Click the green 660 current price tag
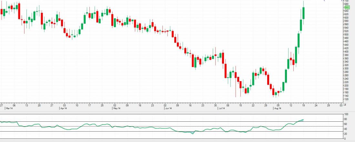Screen dimensions: 355x142 347,7
